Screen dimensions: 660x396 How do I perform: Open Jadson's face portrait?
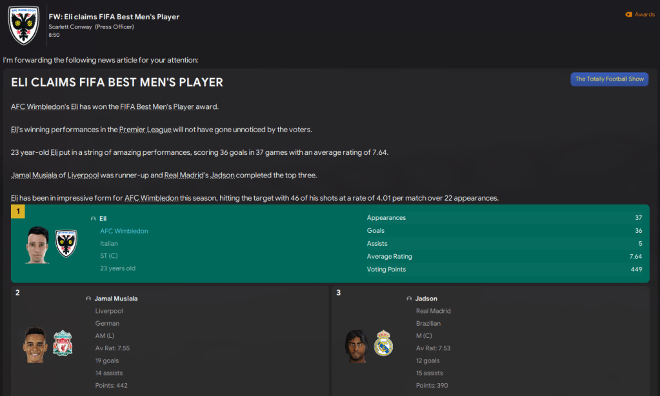(356, 345)
